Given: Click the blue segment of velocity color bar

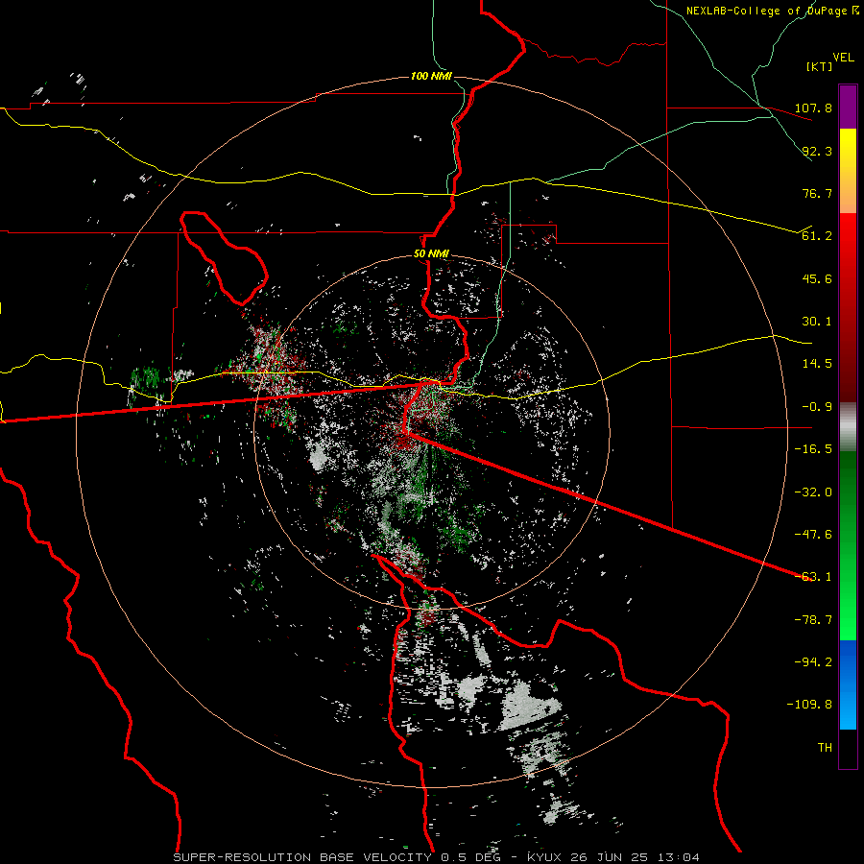Looking at the screenshot, I should tap(848, 684).
